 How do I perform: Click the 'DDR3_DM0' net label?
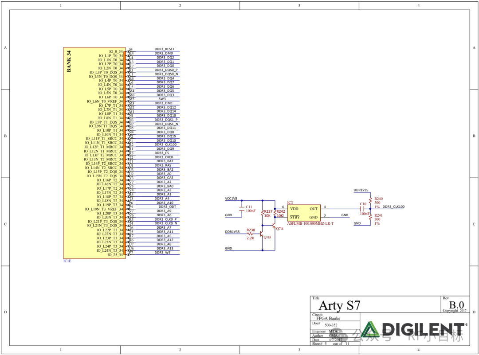coord(163,53)
